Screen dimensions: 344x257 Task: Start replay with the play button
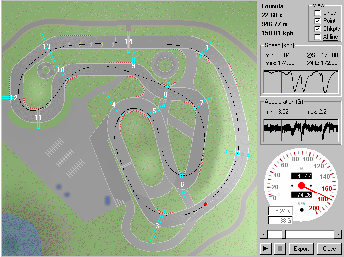266,248
